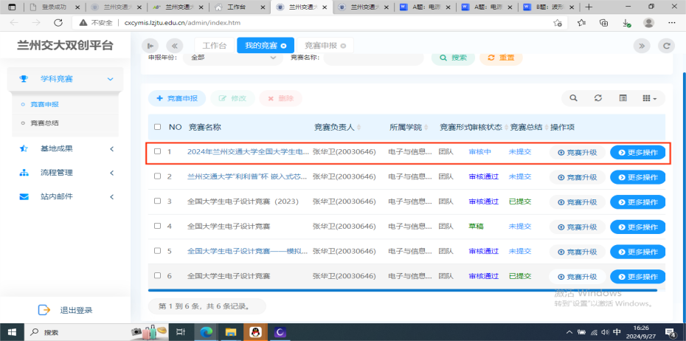This screenshot has height=341, width=686.
Task: Open 竞赛总结 in the sidebar
Action: point(44,123)
